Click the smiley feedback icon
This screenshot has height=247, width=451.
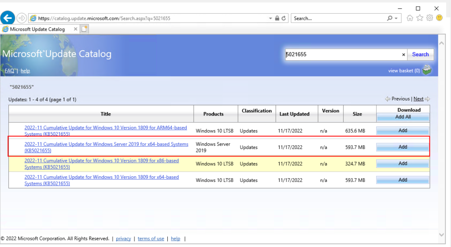[x=440, y=18]
